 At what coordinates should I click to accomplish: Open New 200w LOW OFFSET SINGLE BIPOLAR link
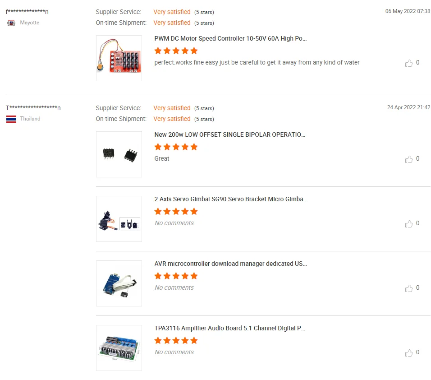coord(229,135)
